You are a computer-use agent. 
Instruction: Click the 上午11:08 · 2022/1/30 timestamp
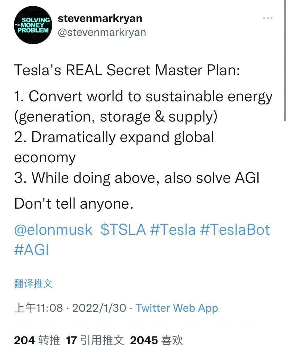(70, 308)
